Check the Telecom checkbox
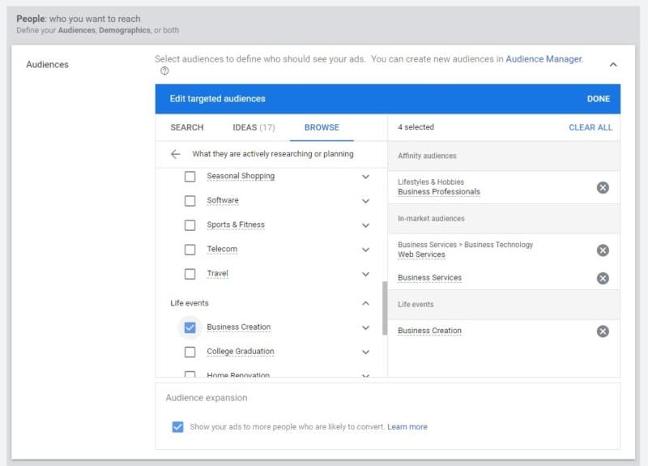The width and height of the screenshot is (648, 466). pos(190,250)
